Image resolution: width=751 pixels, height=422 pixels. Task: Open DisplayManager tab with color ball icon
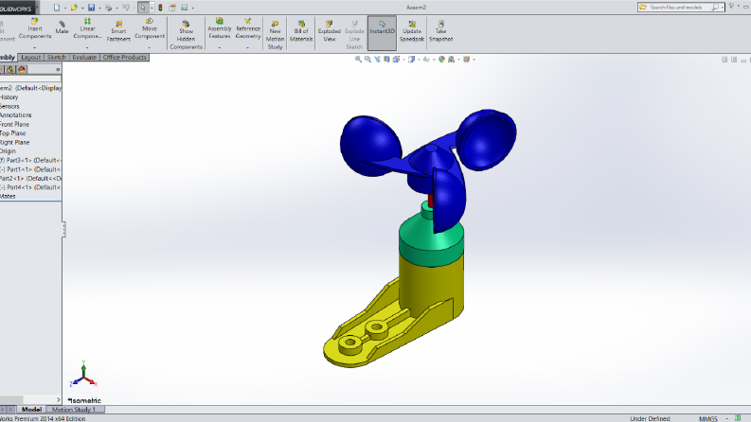pyautogui.click(x=22, y=69)
